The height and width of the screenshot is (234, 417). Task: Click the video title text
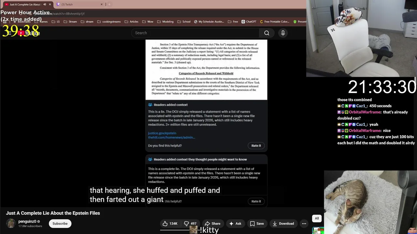[x=53, y=213]
